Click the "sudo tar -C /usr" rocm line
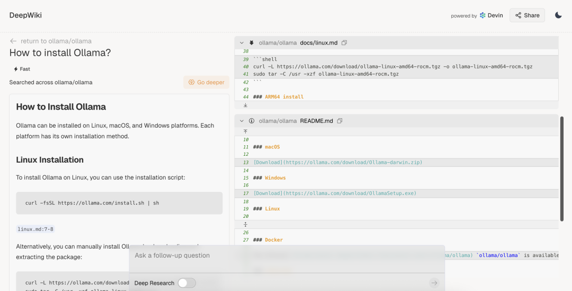This screenshot has height=291, width=572. pyautogui.click(x=326, y=74)
